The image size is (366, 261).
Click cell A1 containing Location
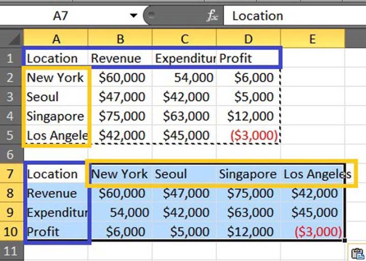pos(56,58)
